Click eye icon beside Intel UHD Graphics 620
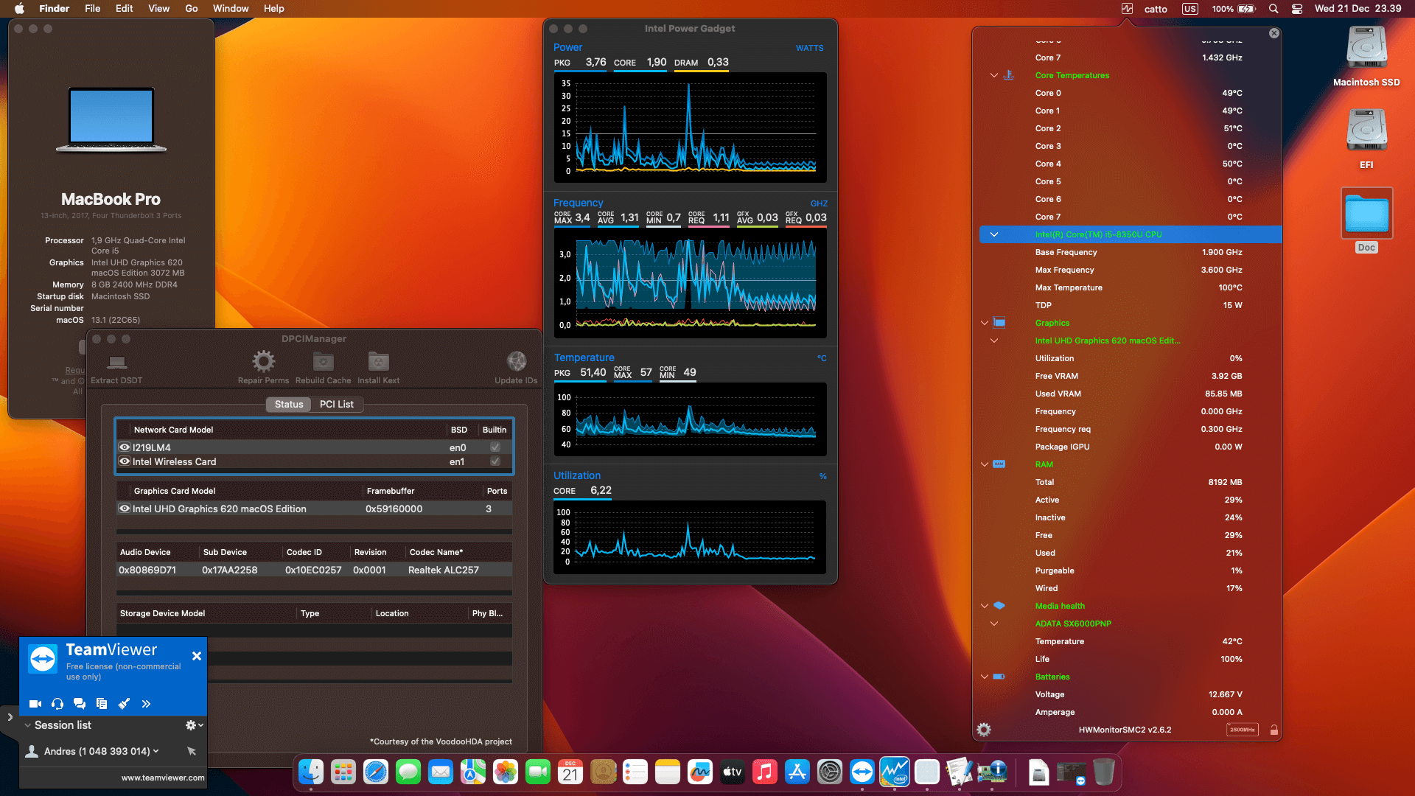Image resolution: width=1415 pixels, height=796 pixels. pos(125,509)
